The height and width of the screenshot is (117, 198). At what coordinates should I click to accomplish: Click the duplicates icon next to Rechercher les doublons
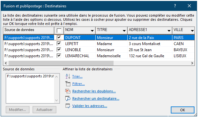pyautogui.click(x=68, y=91)
